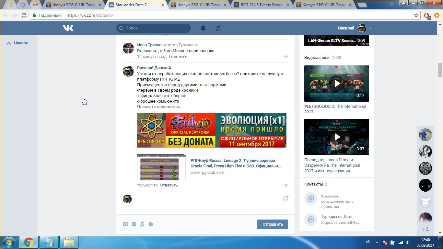Click the www.rpg-club.com link text

pos(207,173)
